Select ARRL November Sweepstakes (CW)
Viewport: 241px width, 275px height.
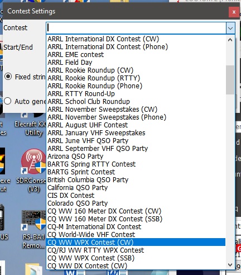(136, 110)
